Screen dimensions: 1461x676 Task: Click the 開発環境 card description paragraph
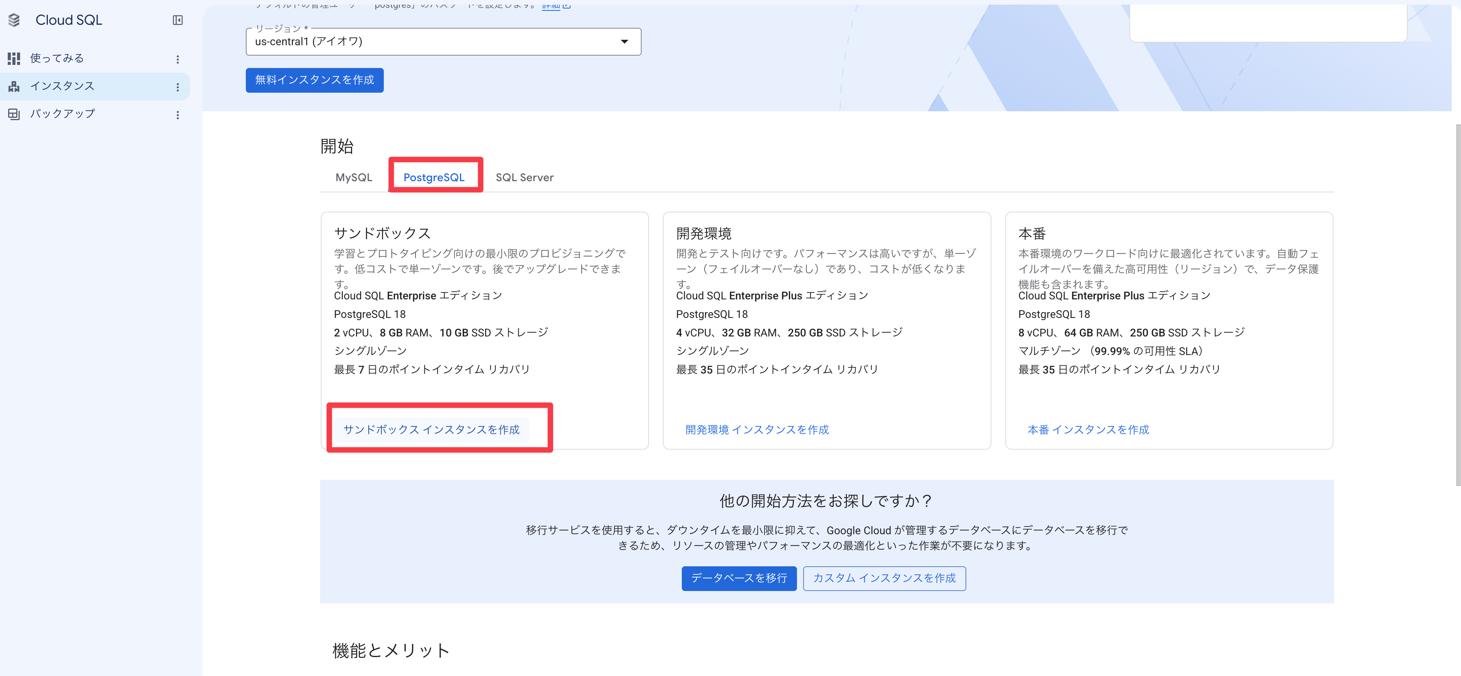click(x=826, y=268)
